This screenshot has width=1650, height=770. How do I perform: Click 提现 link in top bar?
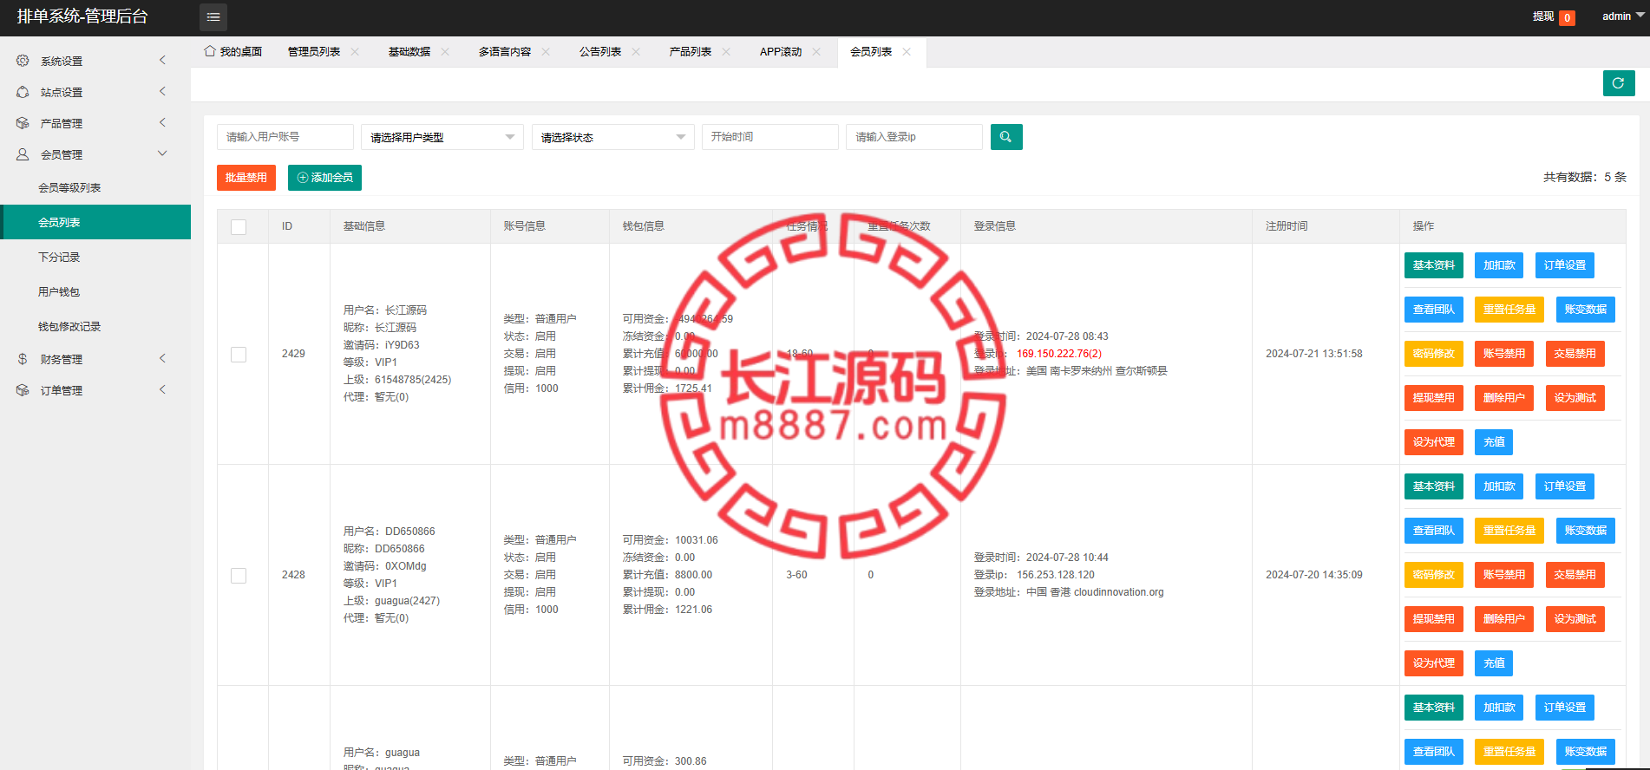tap(1543, 16)
